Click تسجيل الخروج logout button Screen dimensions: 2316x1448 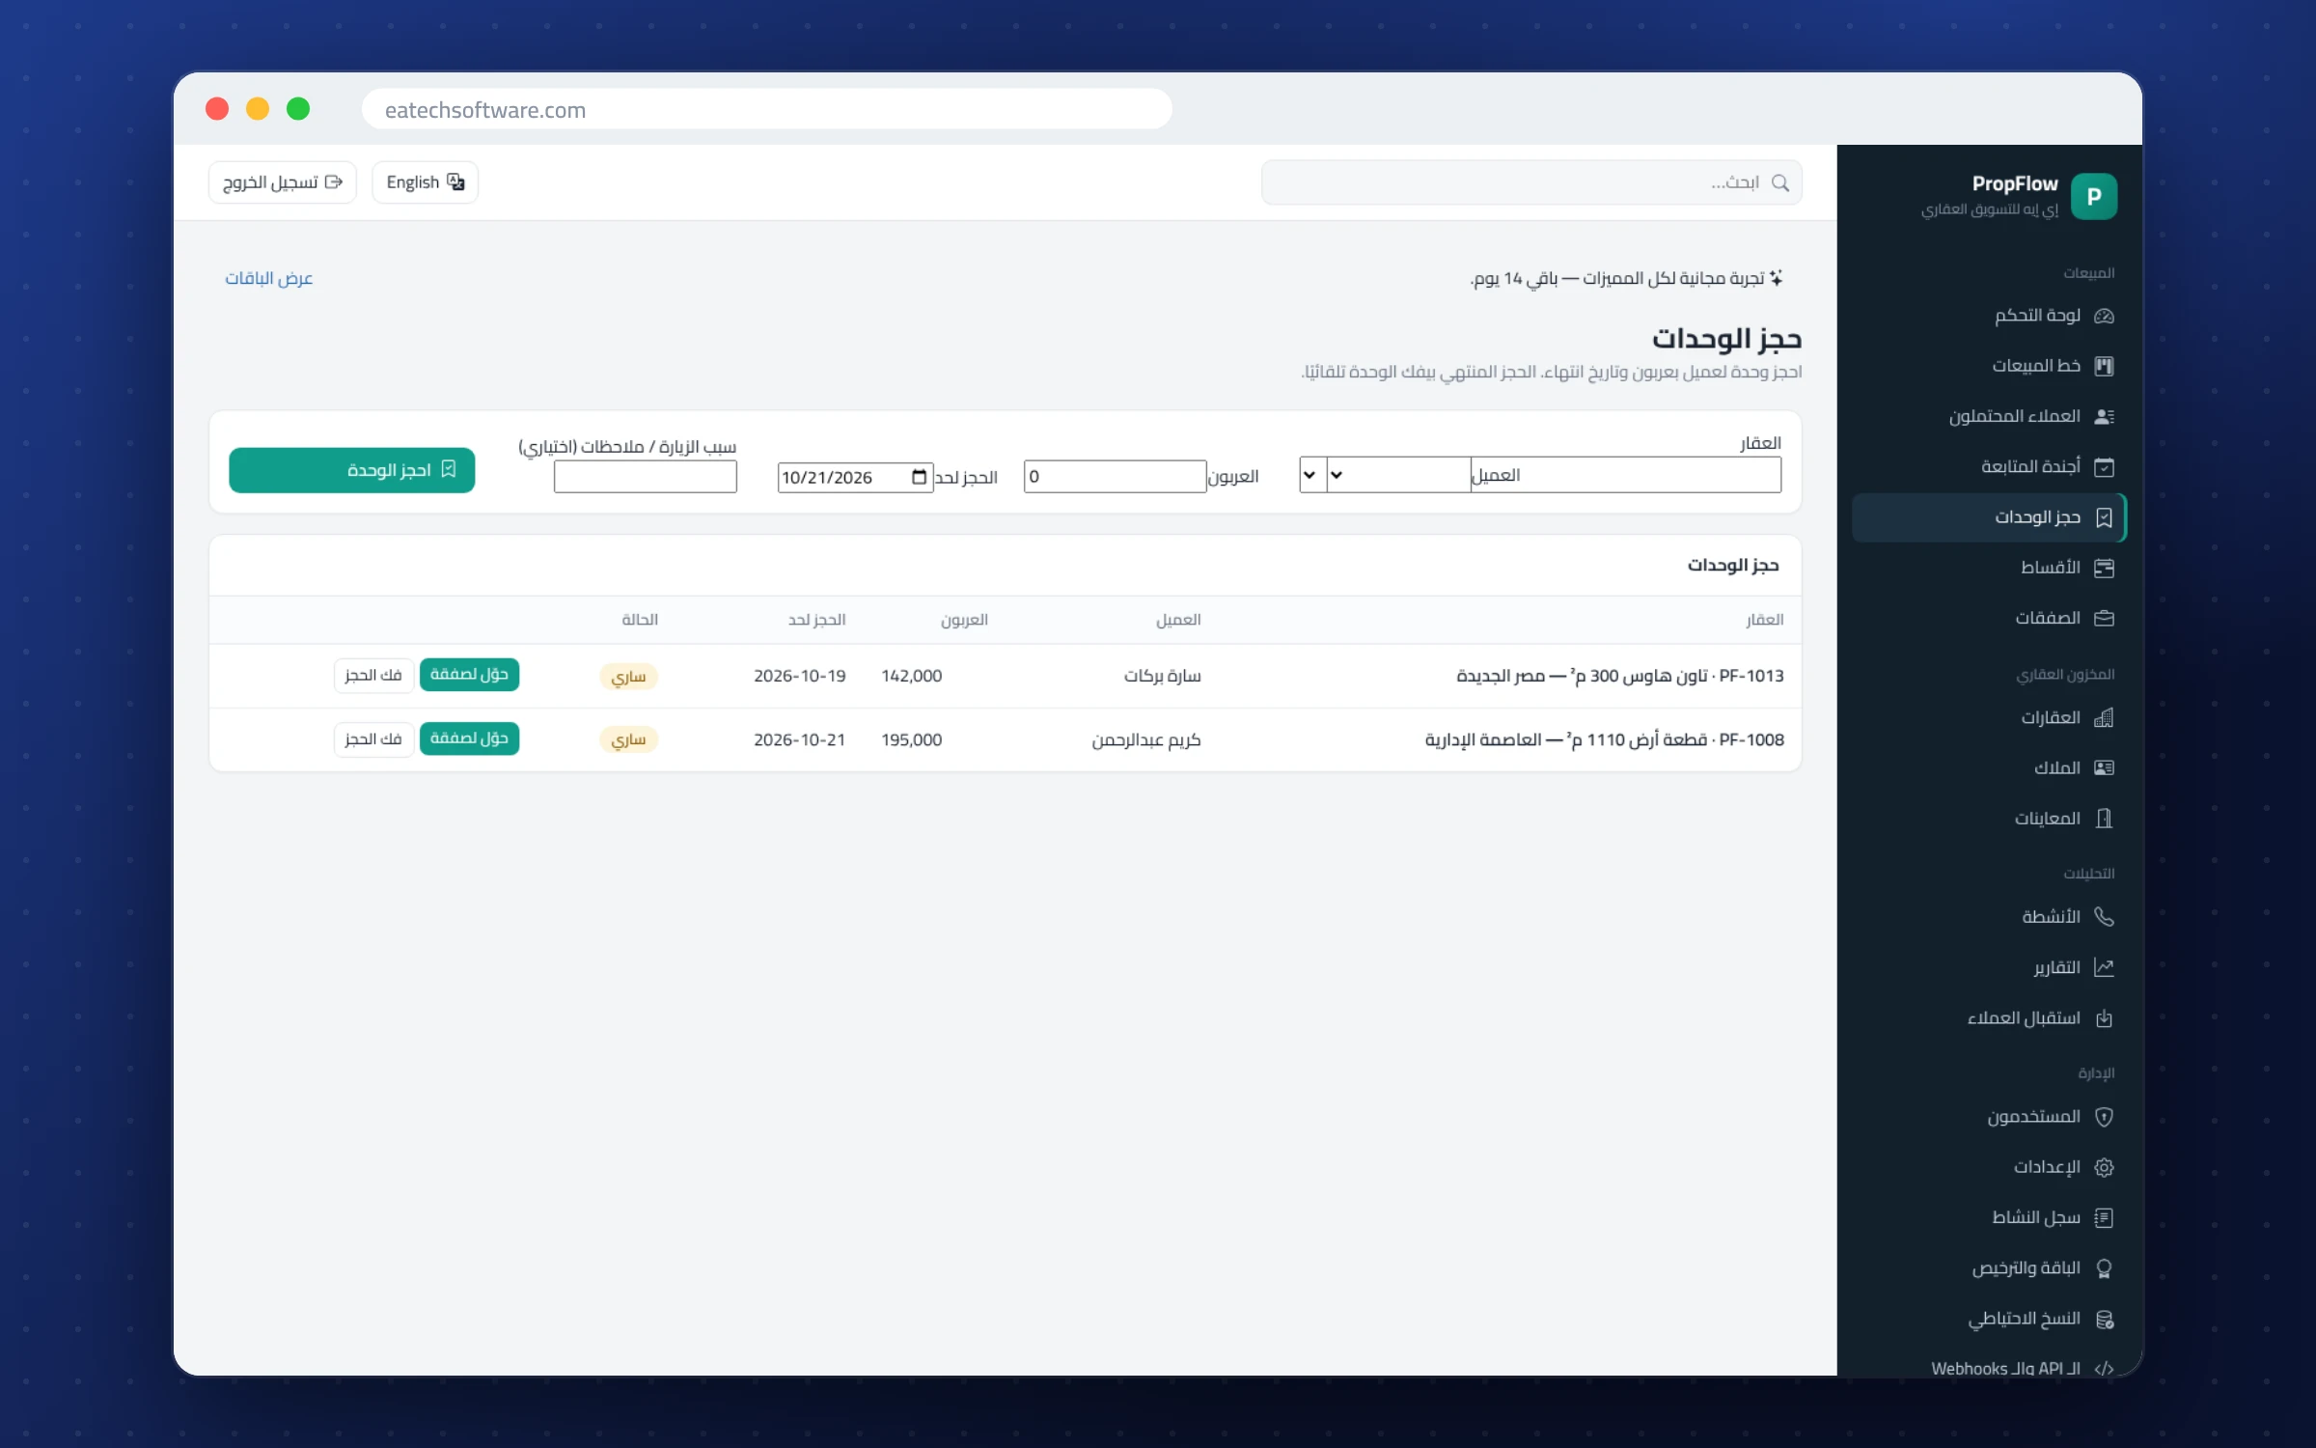282,182
